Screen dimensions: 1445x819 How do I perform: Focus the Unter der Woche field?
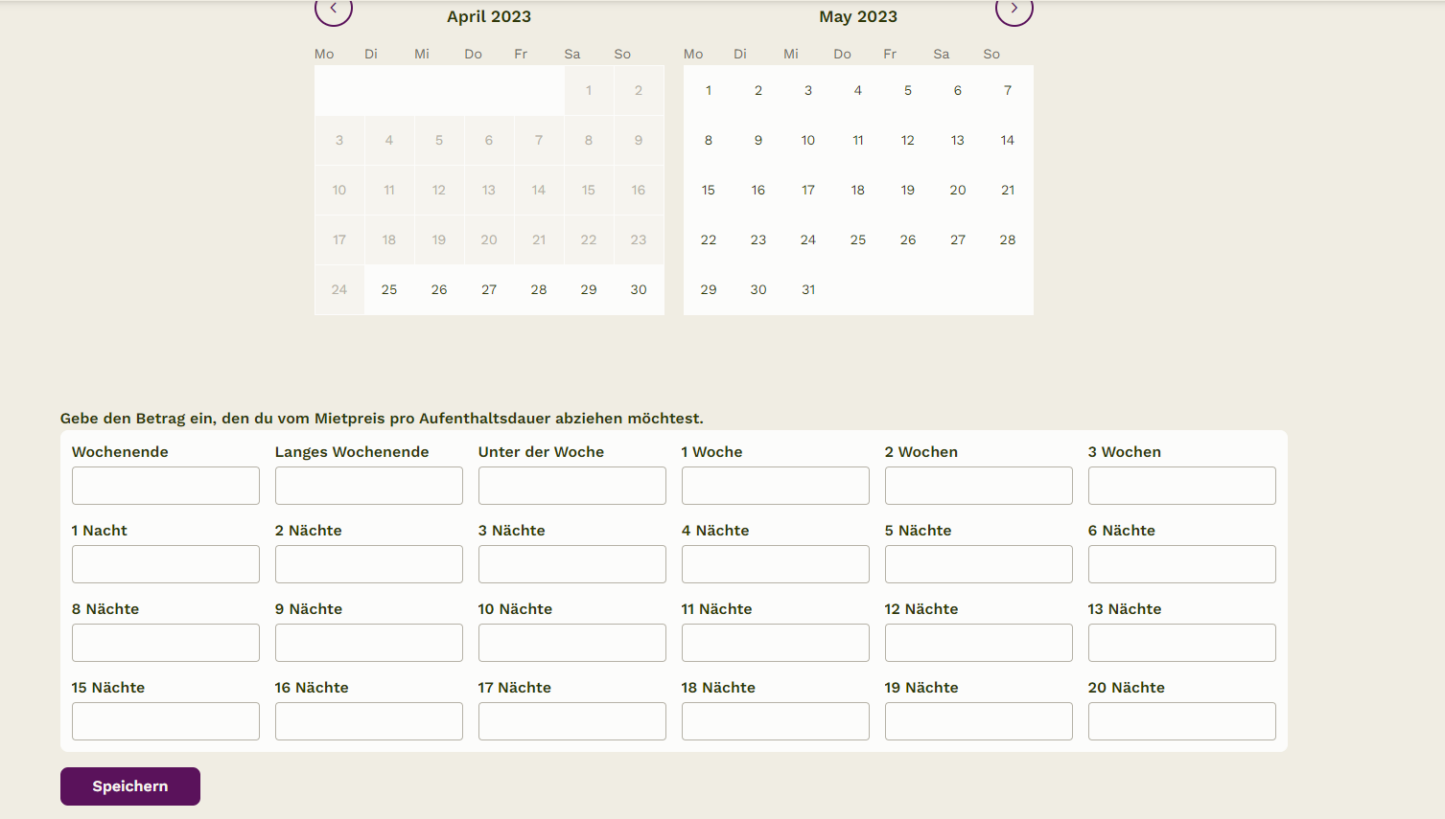pyautogui.click(x=572, y=486)
